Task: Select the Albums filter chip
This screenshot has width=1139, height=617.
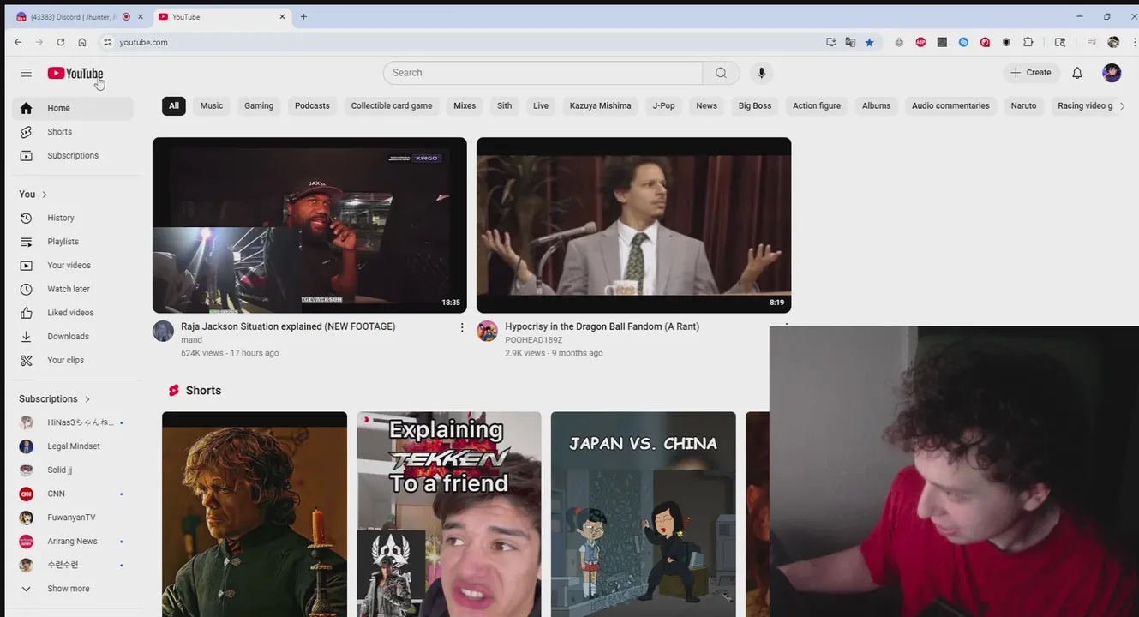Action: [876, 106]
